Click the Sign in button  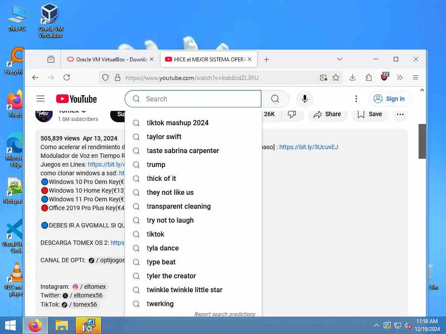pyautogui.click(x=389, y=99)
